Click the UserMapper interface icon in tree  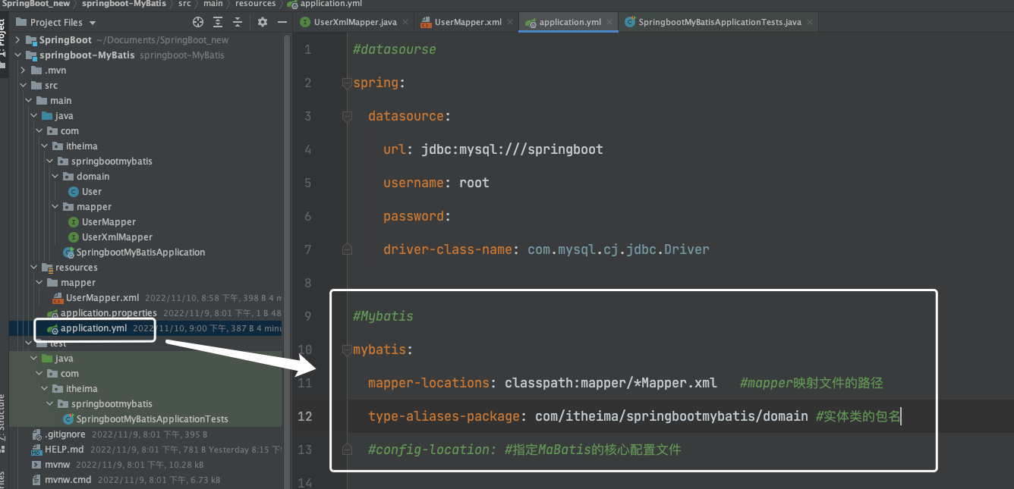[74, 222]
